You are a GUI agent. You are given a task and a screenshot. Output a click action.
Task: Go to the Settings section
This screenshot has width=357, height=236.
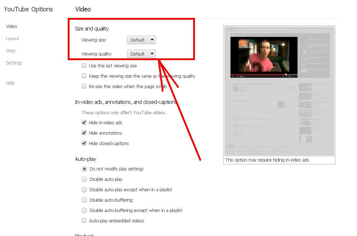coord(14,63)
